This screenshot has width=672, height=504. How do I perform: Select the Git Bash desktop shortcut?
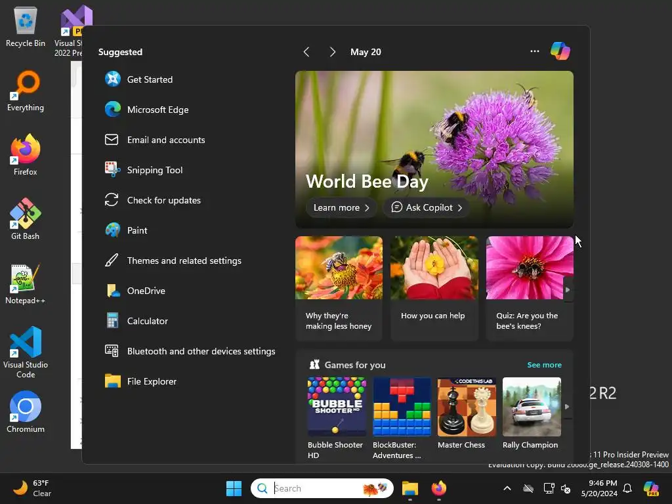[x=26, y=219]
